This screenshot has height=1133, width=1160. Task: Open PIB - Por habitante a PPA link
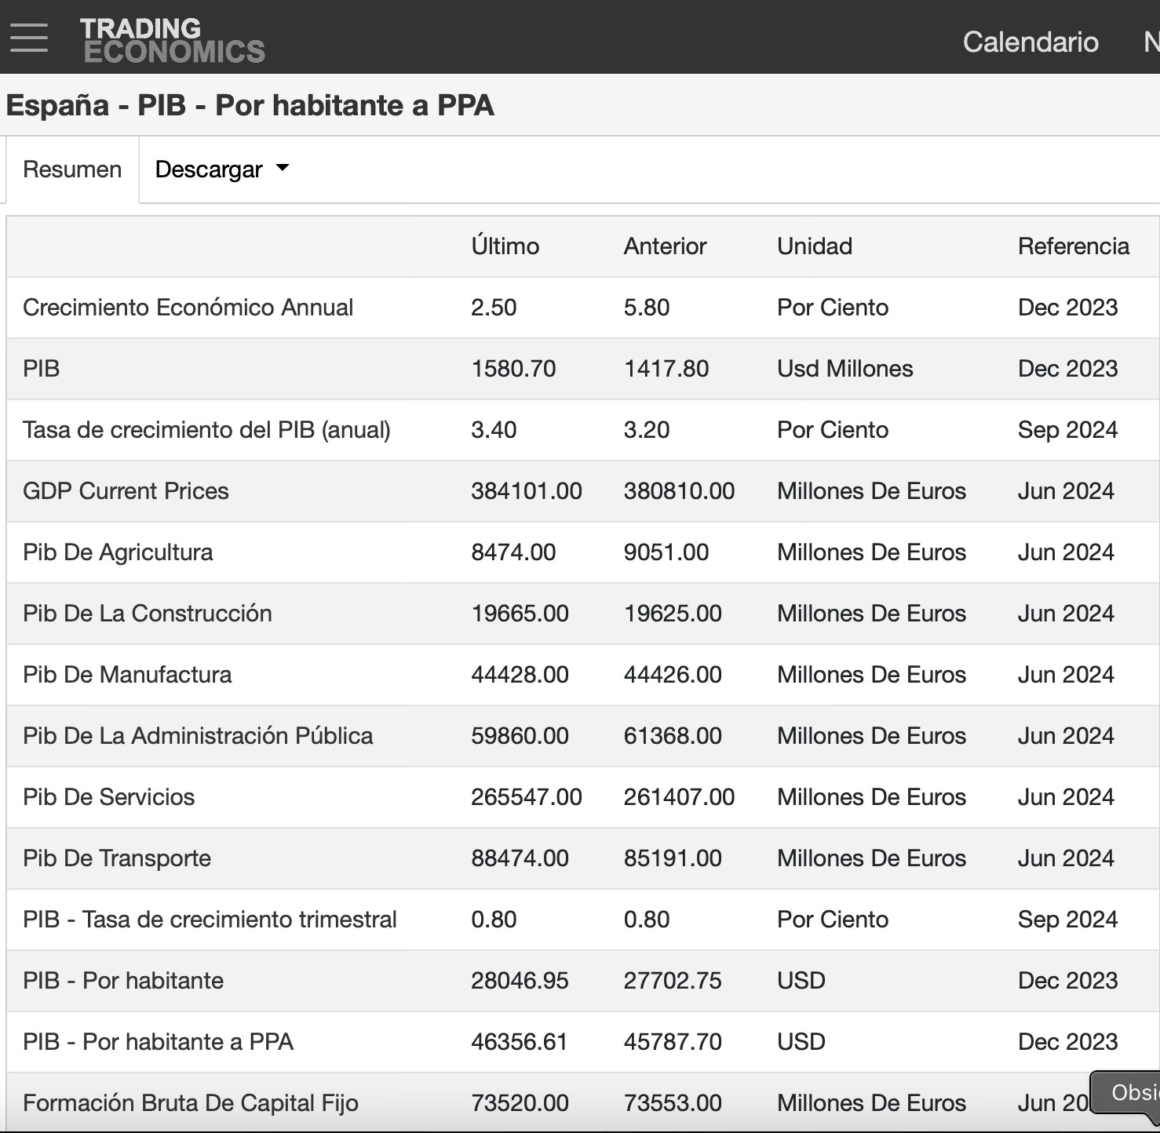tap(158, 1042)
